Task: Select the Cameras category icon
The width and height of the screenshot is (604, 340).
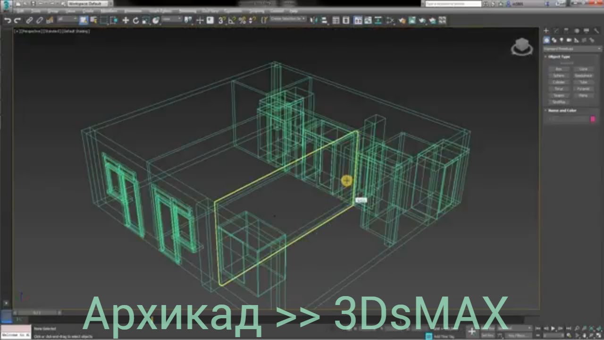Action: (569, 40)
